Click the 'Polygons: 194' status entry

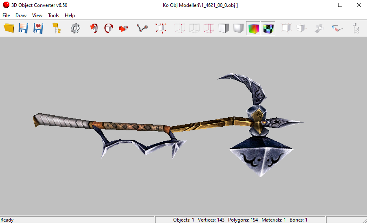click(243, 220)
